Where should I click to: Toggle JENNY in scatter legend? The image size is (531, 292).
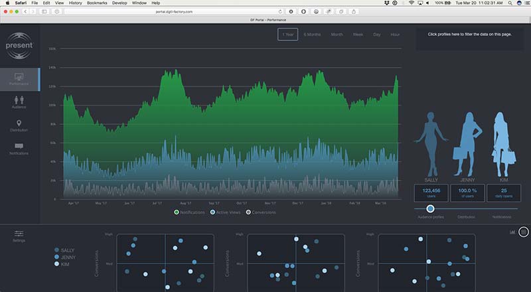pyautogui.click(x=65, y=257)
